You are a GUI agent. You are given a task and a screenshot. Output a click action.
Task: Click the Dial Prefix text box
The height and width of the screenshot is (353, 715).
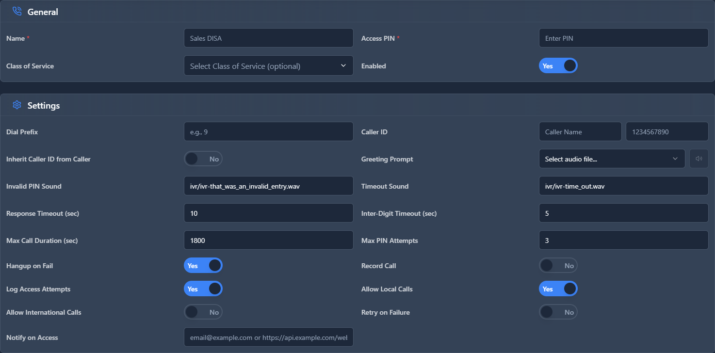click(x=268, y=131)
